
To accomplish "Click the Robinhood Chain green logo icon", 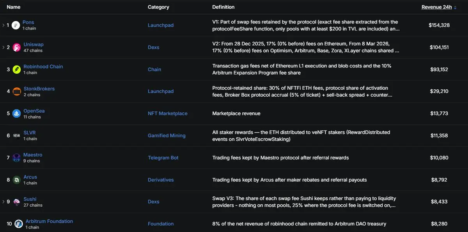I will tap(17, 69).
